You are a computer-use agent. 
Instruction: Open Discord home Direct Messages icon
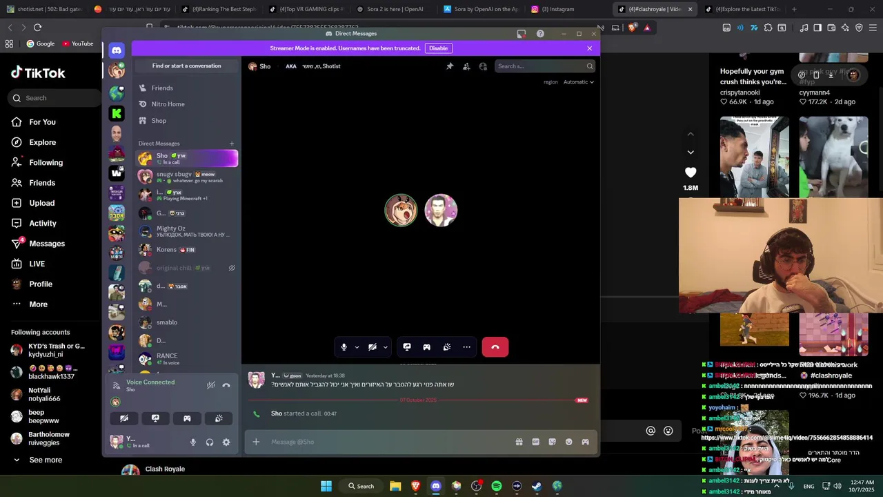(x=117, y=50)
